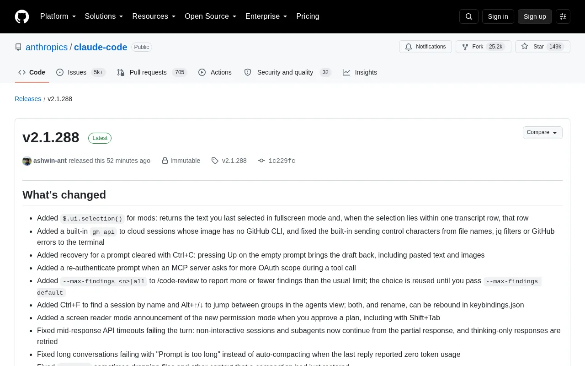
Task: Open the Compare dropdown
Action: [542, 133]
